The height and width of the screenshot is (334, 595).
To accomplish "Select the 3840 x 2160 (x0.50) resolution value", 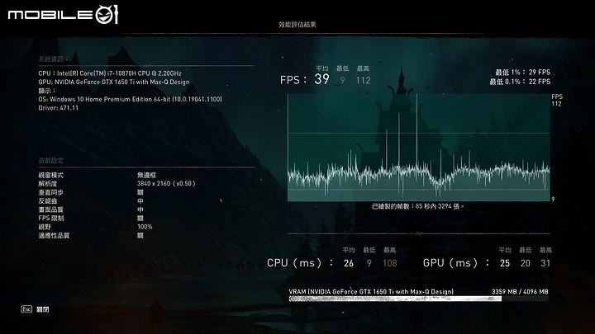I will (x=166, y=183).
